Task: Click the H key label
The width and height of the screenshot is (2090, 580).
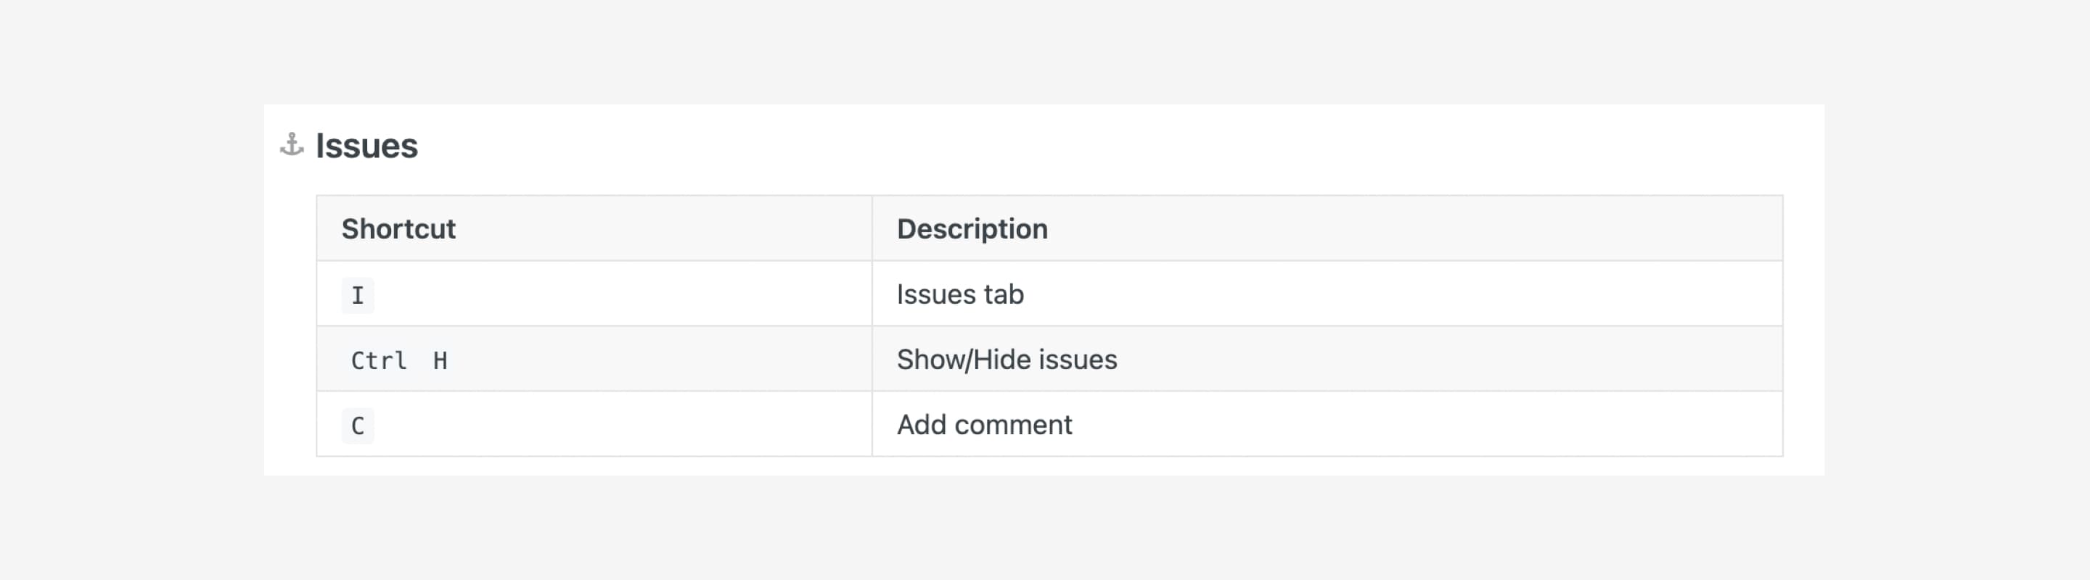Action: (440, 360)
